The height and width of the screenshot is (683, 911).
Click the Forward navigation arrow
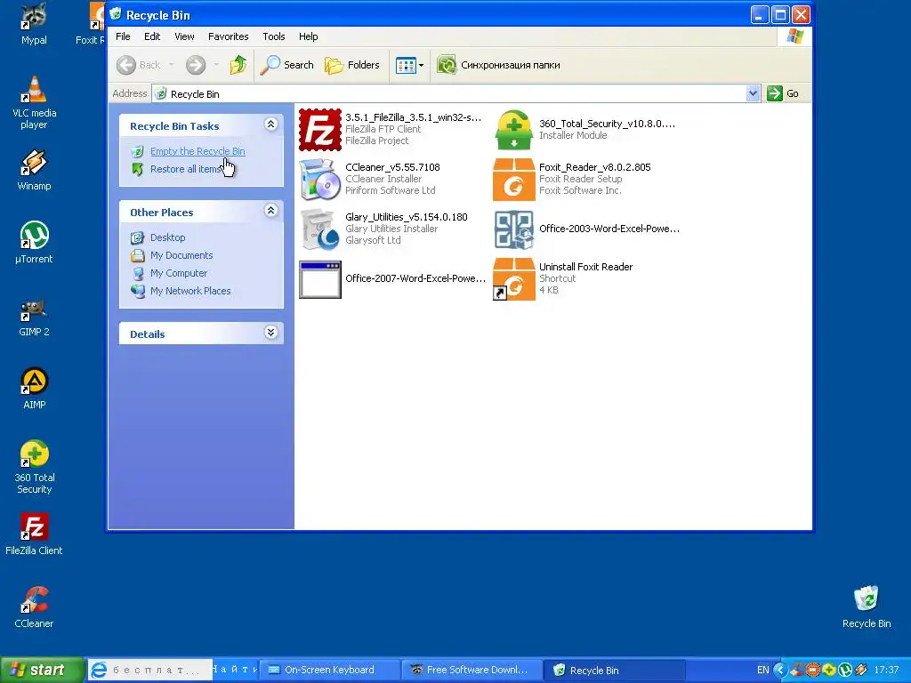[x=196, y=64]
